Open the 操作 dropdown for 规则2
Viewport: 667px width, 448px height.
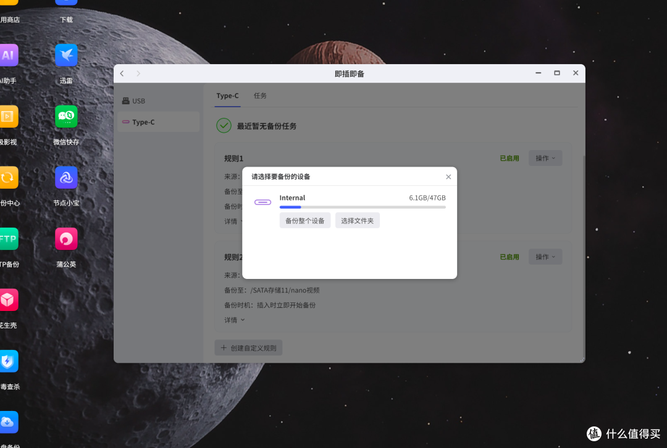pos(545,257)
